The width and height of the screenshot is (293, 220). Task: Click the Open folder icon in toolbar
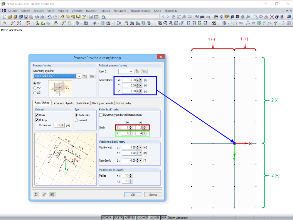click(x=10, y=17)
